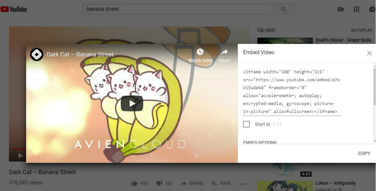This screenshot has height=191, width=376.
Task: Click the embed dialog's vertical scrollbar
Action: 374,87
